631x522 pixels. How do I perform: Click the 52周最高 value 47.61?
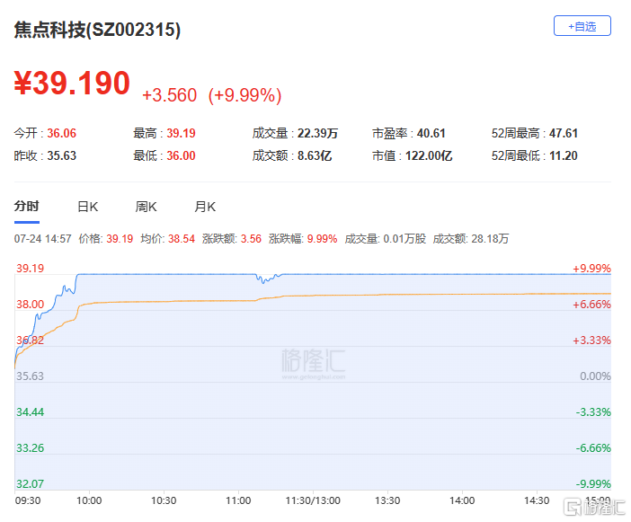pos(564,133)
